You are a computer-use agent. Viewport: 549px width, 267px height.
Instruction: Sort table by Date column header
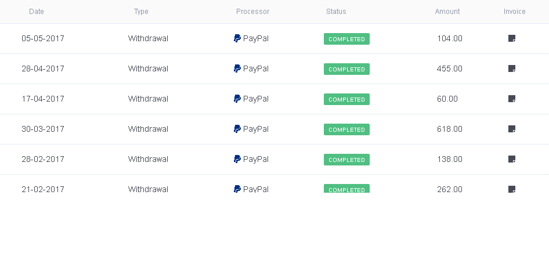pos(37,12)
